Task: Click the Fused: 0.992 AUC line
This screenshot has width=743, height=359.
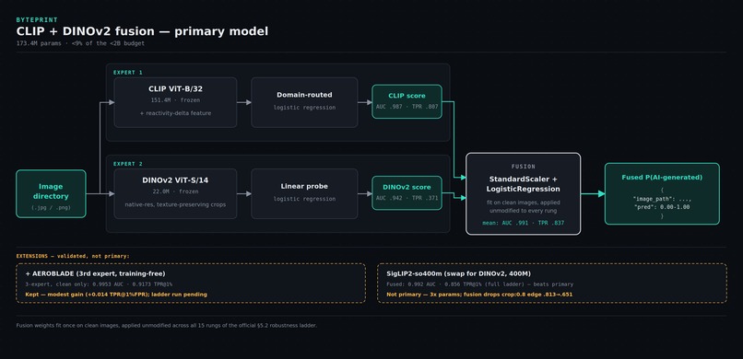Action: coord(479,284)
